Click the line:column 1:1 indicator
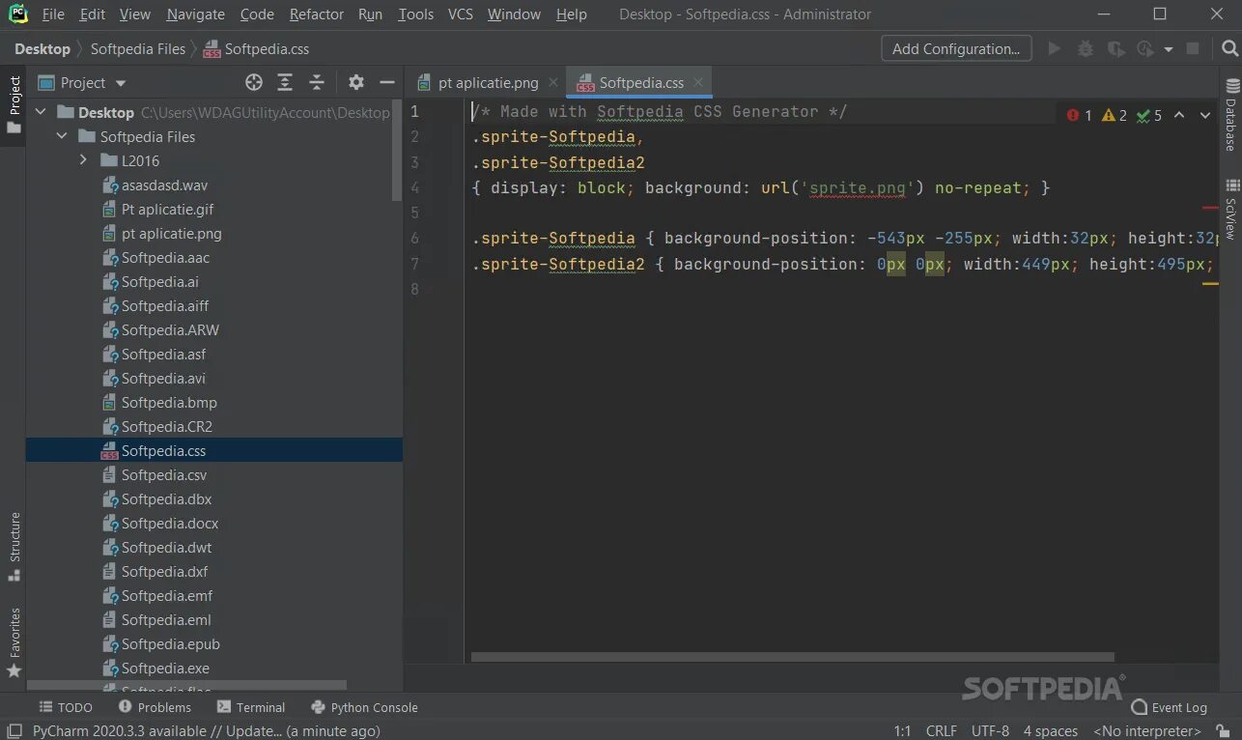1242x740 pixels. 902,731
